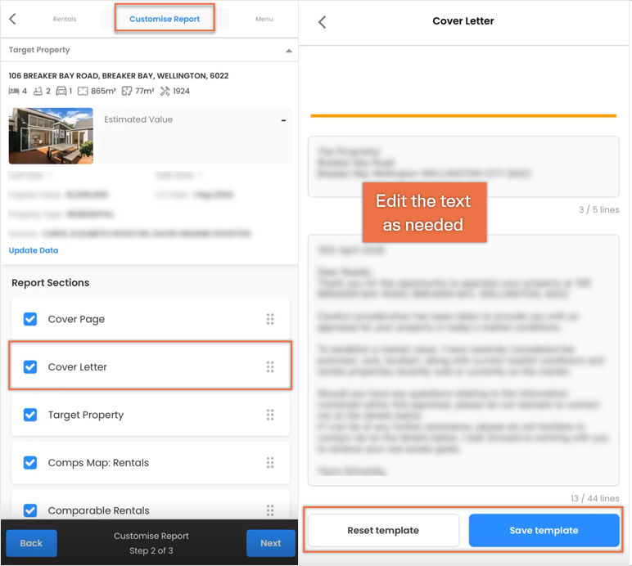Image resolution: width=632 pixels, height=566 pixels.
Task: Open the Menu tab
Action: [x=264, y=19]
